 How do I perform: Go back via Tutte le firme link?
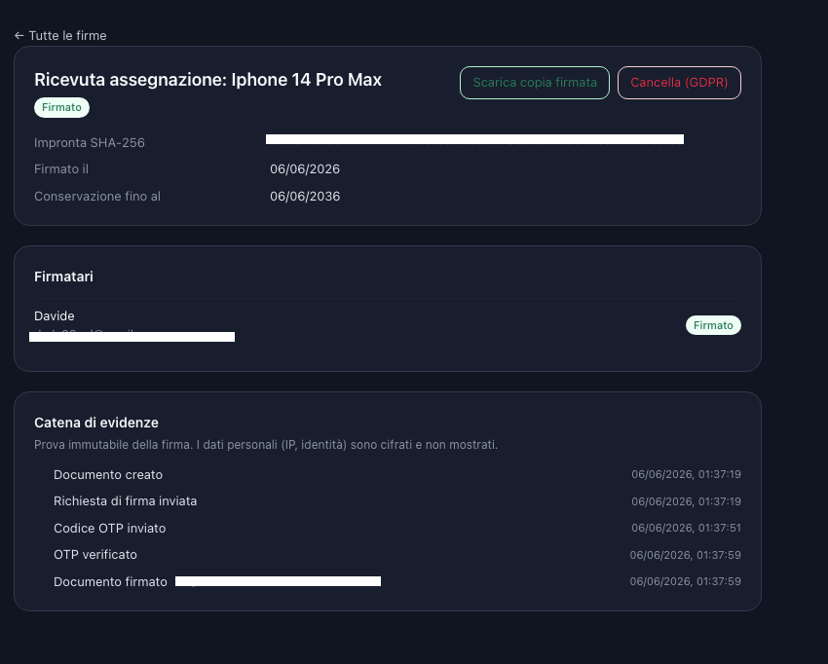[x=60, y=35]
